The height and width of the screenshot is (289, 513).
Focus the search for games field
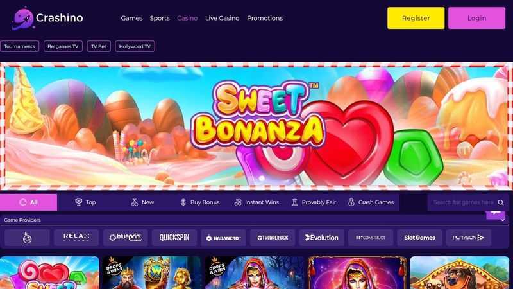463,202
